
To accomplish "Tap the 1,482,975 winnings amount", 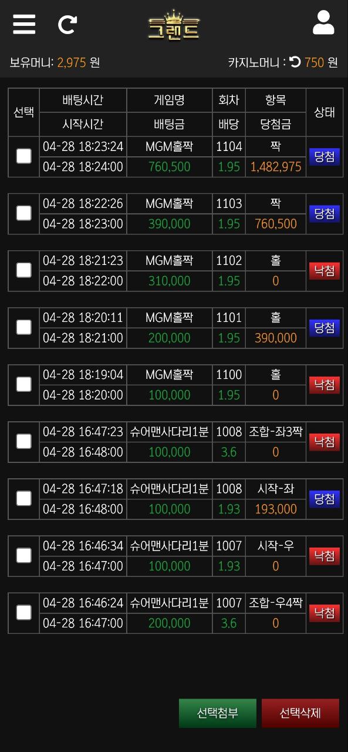I will click(276, 167).
